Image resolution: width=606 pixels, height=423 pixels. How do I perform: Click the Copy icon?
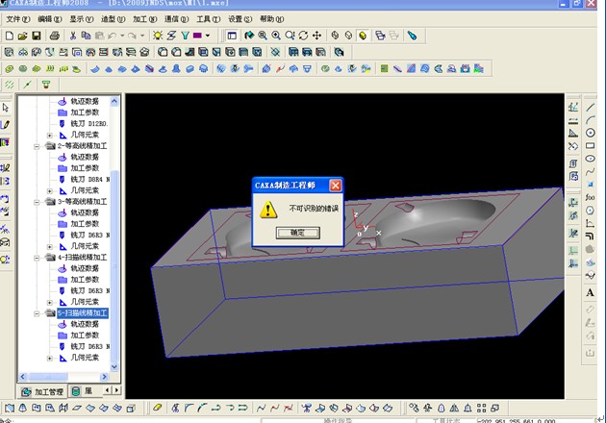click(x=86, y=36)
